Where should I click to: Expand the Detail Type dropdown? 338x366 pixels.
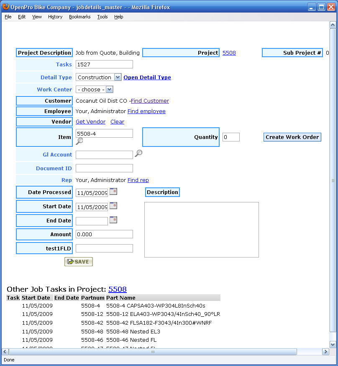[x=118, y=77]
